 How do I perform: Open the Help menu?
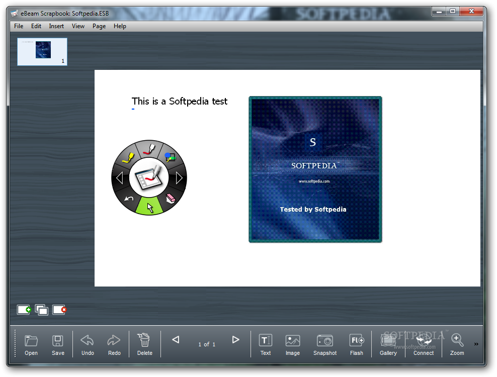tap(120, 26)
